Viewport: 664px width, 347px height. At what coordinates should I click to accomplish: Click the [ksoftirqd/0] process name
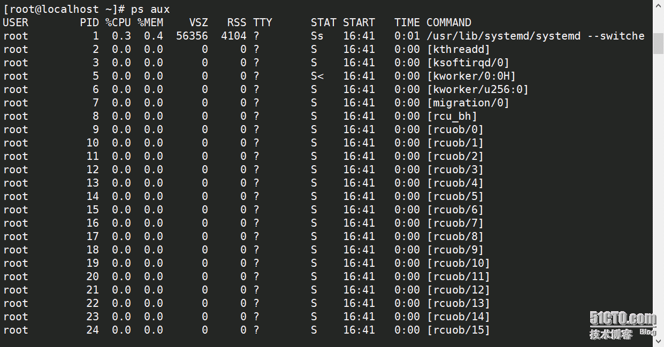[468, 63]
